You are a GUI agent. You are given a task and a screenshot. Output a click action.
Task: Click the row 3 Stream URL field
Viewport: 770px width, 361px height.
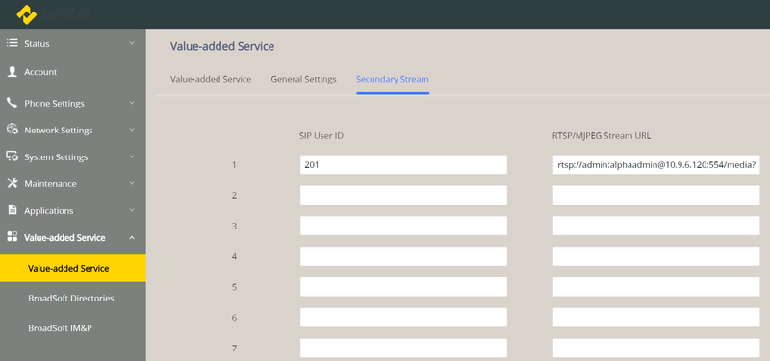pos(656,226)
